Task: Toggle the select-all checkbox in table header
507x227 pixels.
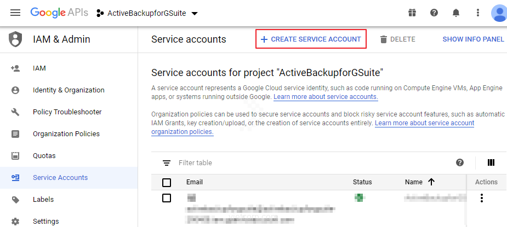Action: click(x=167, y=182)
